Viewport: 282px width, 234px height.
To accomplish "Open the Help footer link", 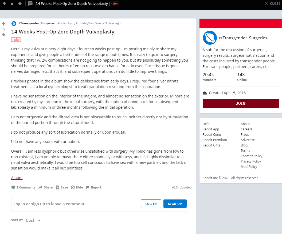I will coord(206,124).
